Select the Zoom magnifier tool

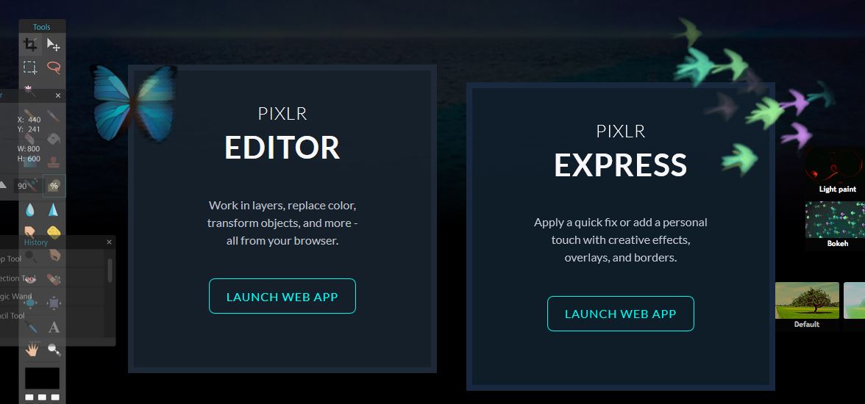54,349
